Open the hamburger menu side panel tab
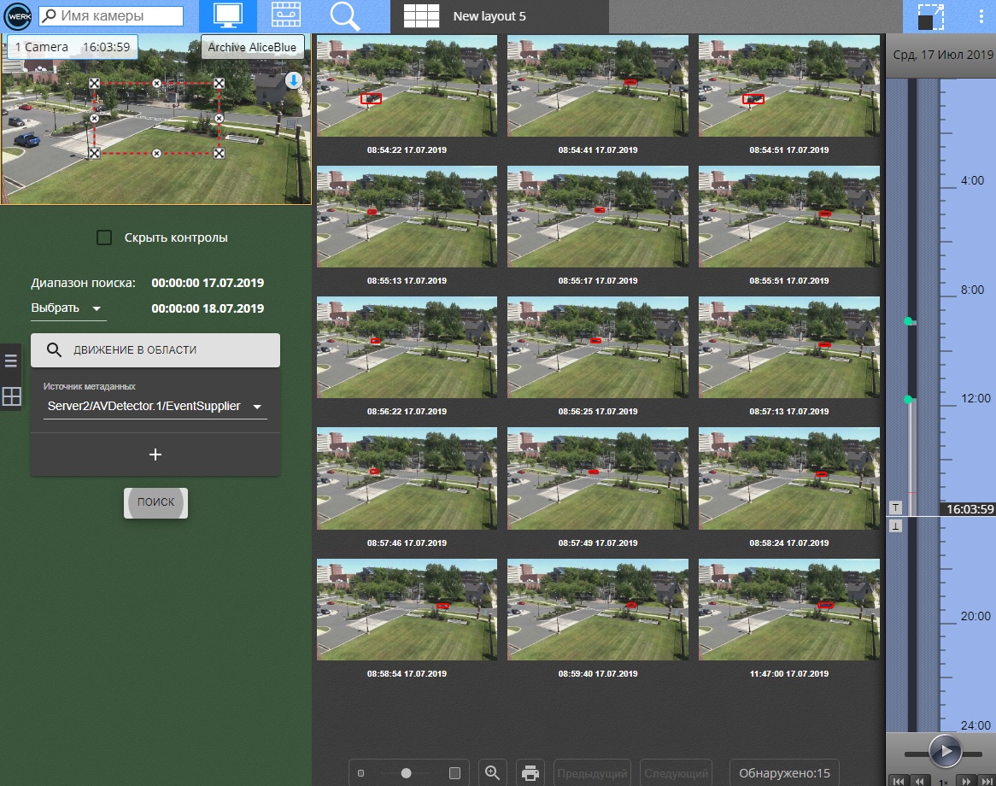The height and width of the screenshot is (786, 996). click(x=11, y=361)
